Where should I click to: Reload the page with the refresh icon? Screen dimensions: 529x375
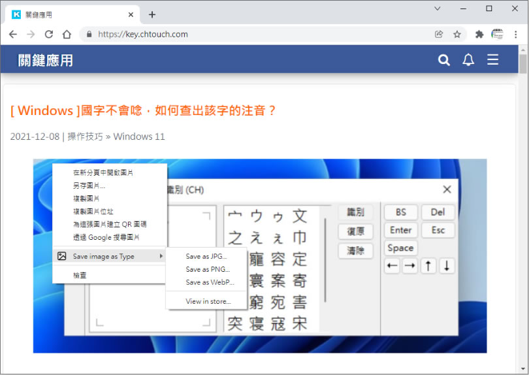(x=49, y=34)
